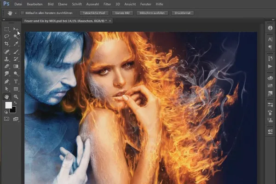The height and width of the screenshot is (184, 276).
Task: Open the Clone Source panel icon
Action: point(270,120)
